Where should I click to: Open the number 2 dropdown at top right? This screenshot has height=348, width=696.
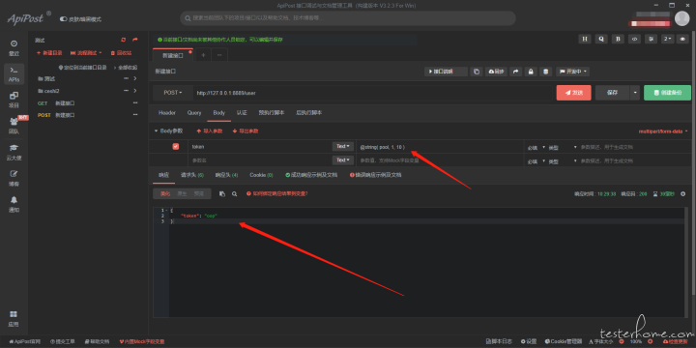point(668,39)
